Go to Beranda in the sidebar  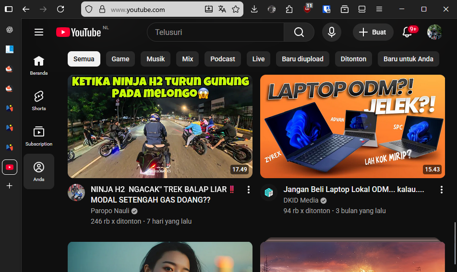tap(39, 65)
